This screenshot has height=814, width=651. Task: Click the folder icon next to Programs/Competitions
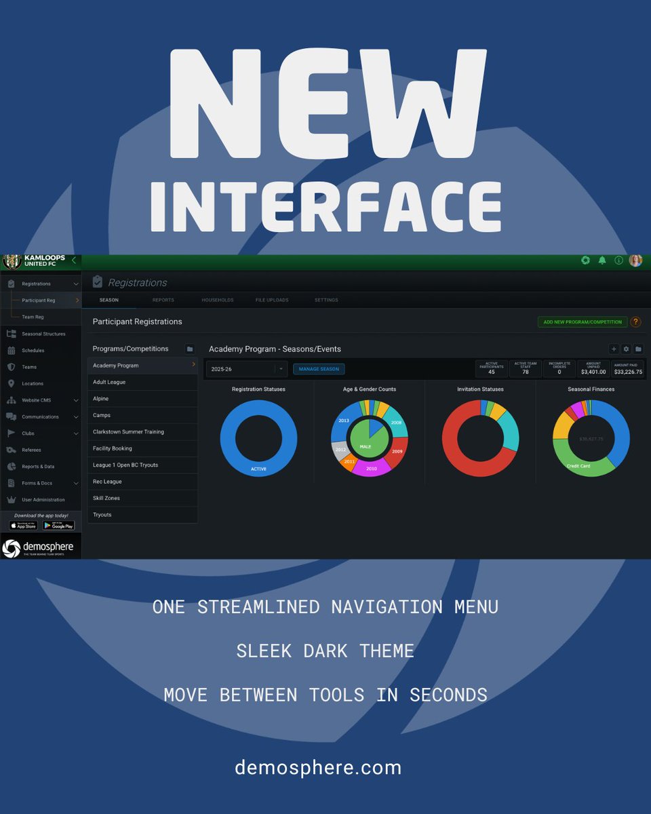pyautogui.click(x=190, y=349)
